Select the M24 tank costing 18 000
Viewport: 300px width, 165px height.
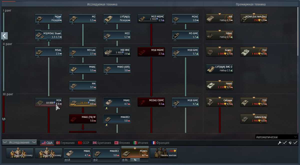click(x=48, y=102)
